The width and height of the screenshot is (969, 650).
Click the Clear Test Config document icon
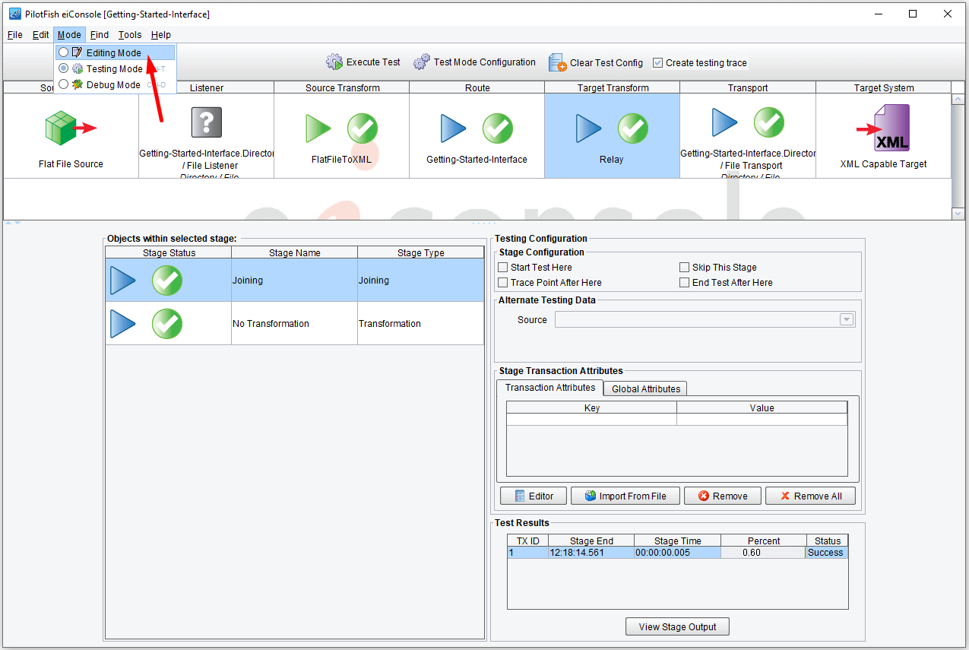coord(557,62)
